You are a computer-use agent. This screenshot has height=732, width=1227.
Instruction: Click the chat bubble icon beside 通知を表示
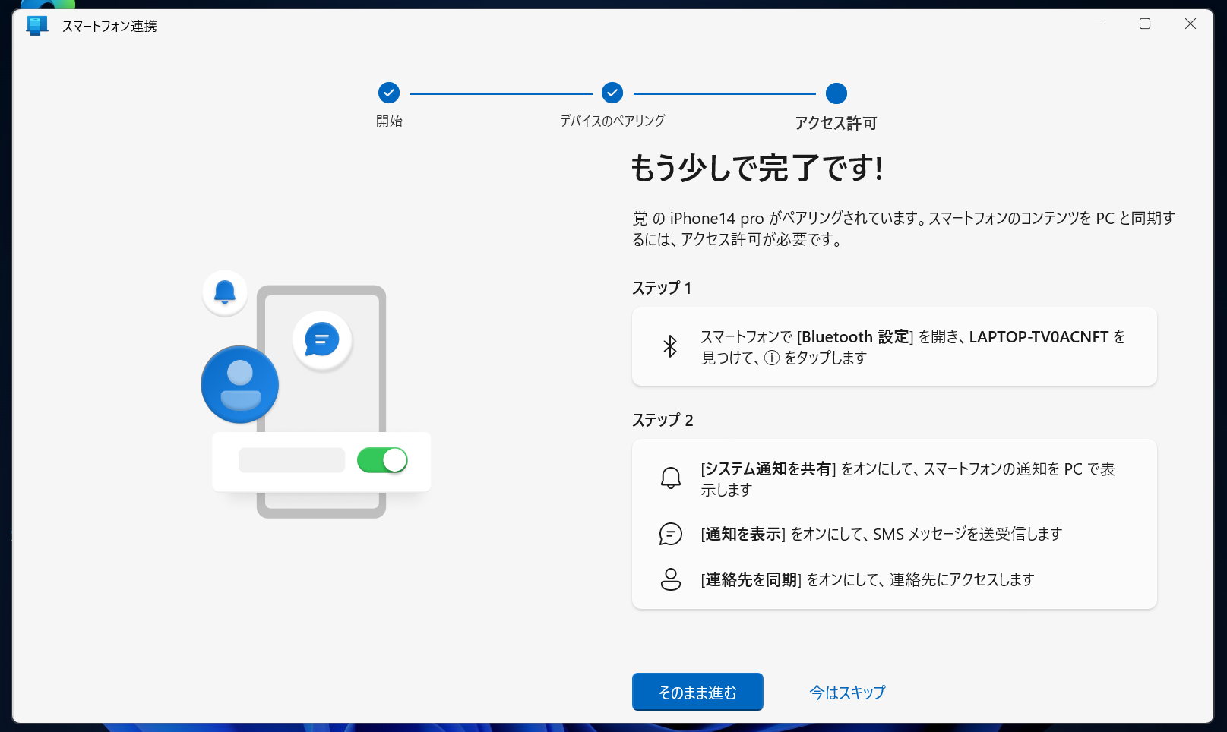[670, 534]
